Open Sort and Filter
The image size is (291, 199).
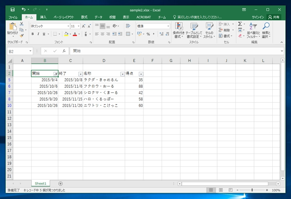253,30
